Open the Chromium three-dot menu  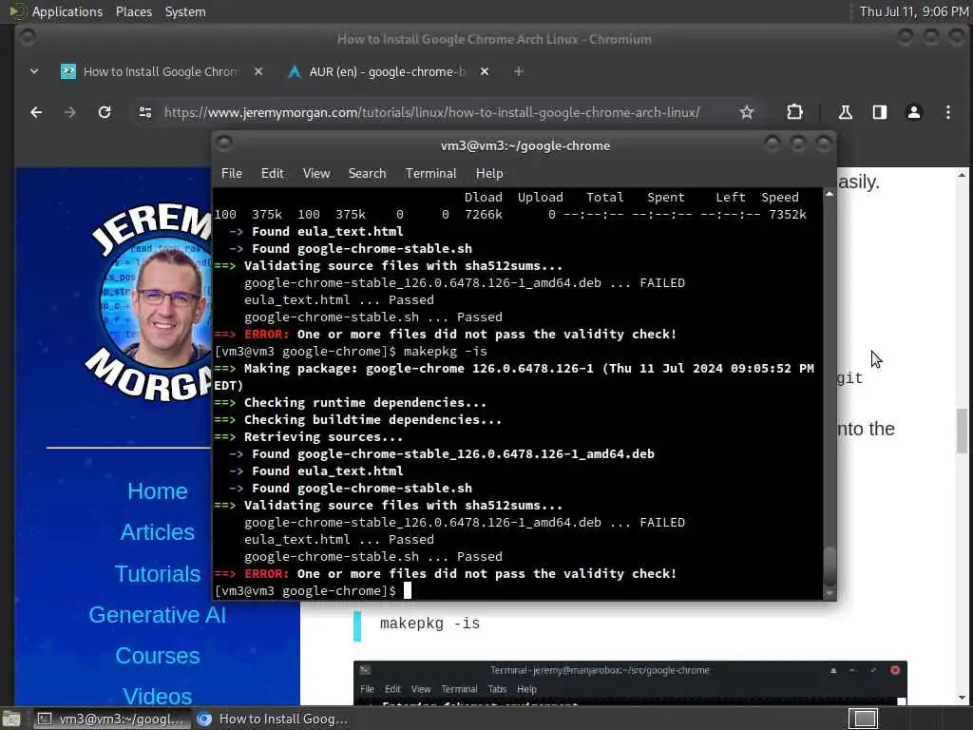pyautogui.click(x=947, y=112)
